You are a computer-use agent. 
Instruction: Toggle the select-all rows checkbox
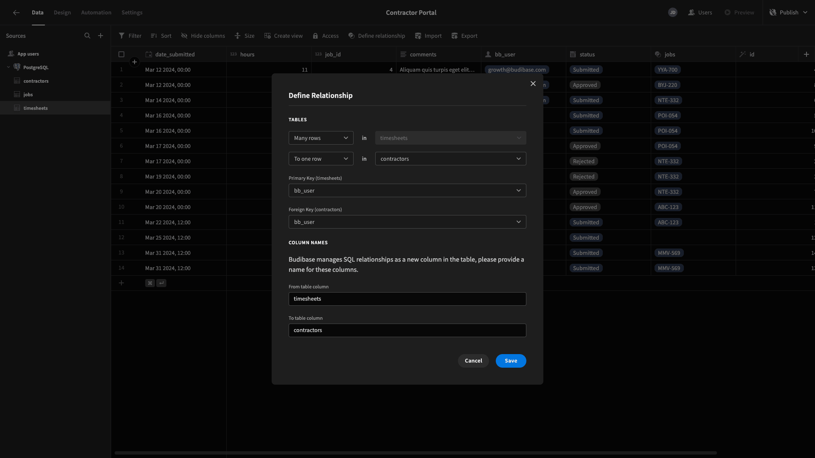coord(121,54)
